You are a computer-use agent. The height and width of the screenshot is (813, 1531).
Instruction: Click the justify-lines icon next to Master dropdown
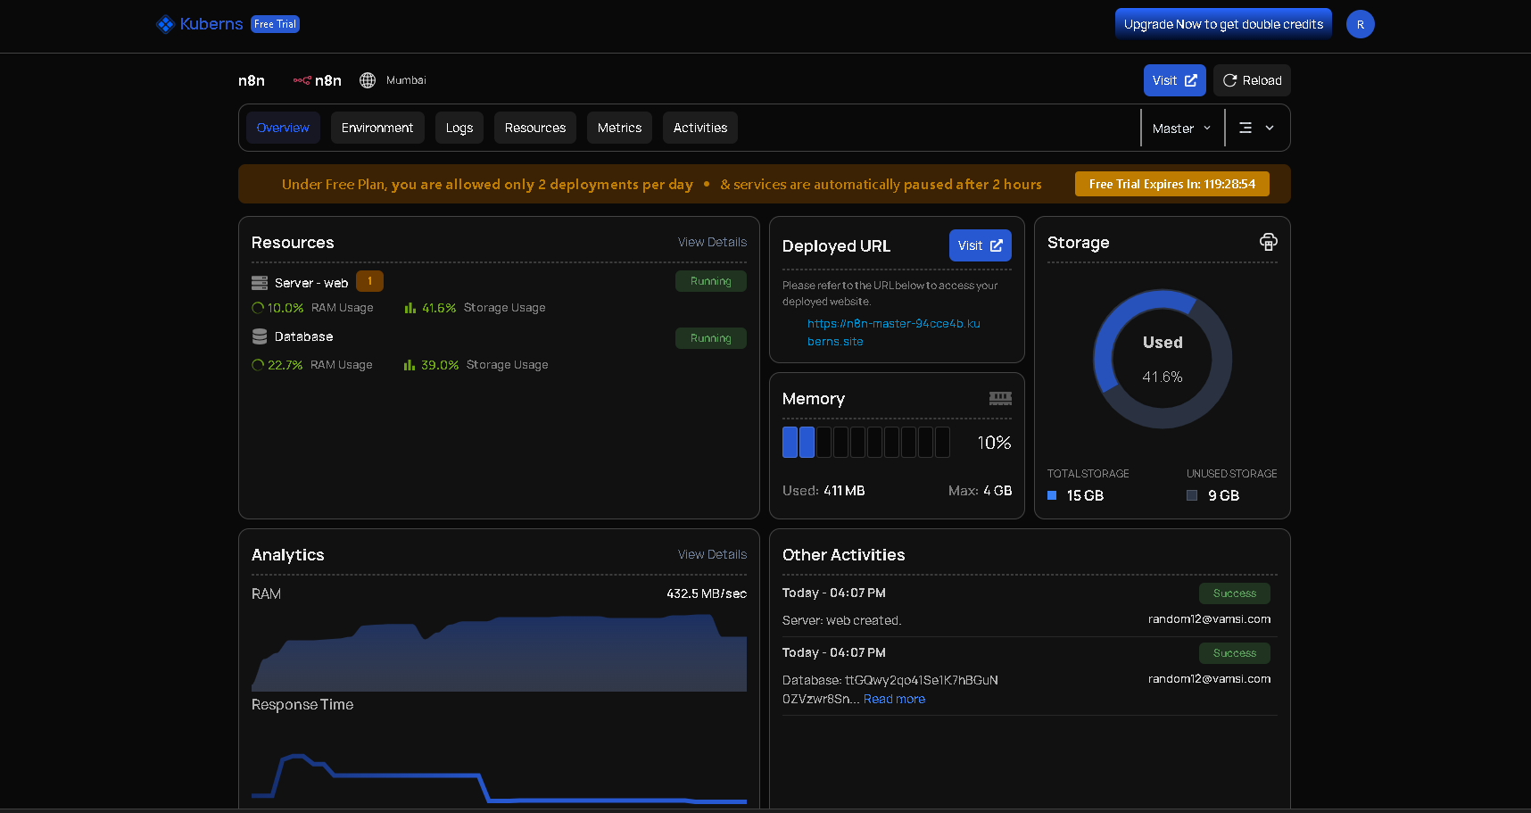click(x=1244, y=128)
